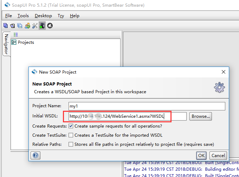The width and height of the screenshot is (239, 177).
Task: Click the SoapUI icon in dialog title
Action: pyautogui.click(x=34, y=72)
